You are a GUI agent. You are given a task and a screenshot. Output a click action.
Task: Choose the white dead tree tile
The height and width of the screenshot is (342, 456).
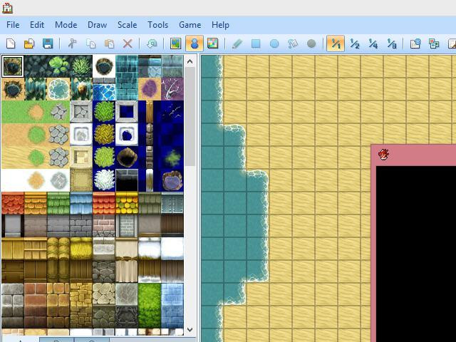tap(172, 89)
